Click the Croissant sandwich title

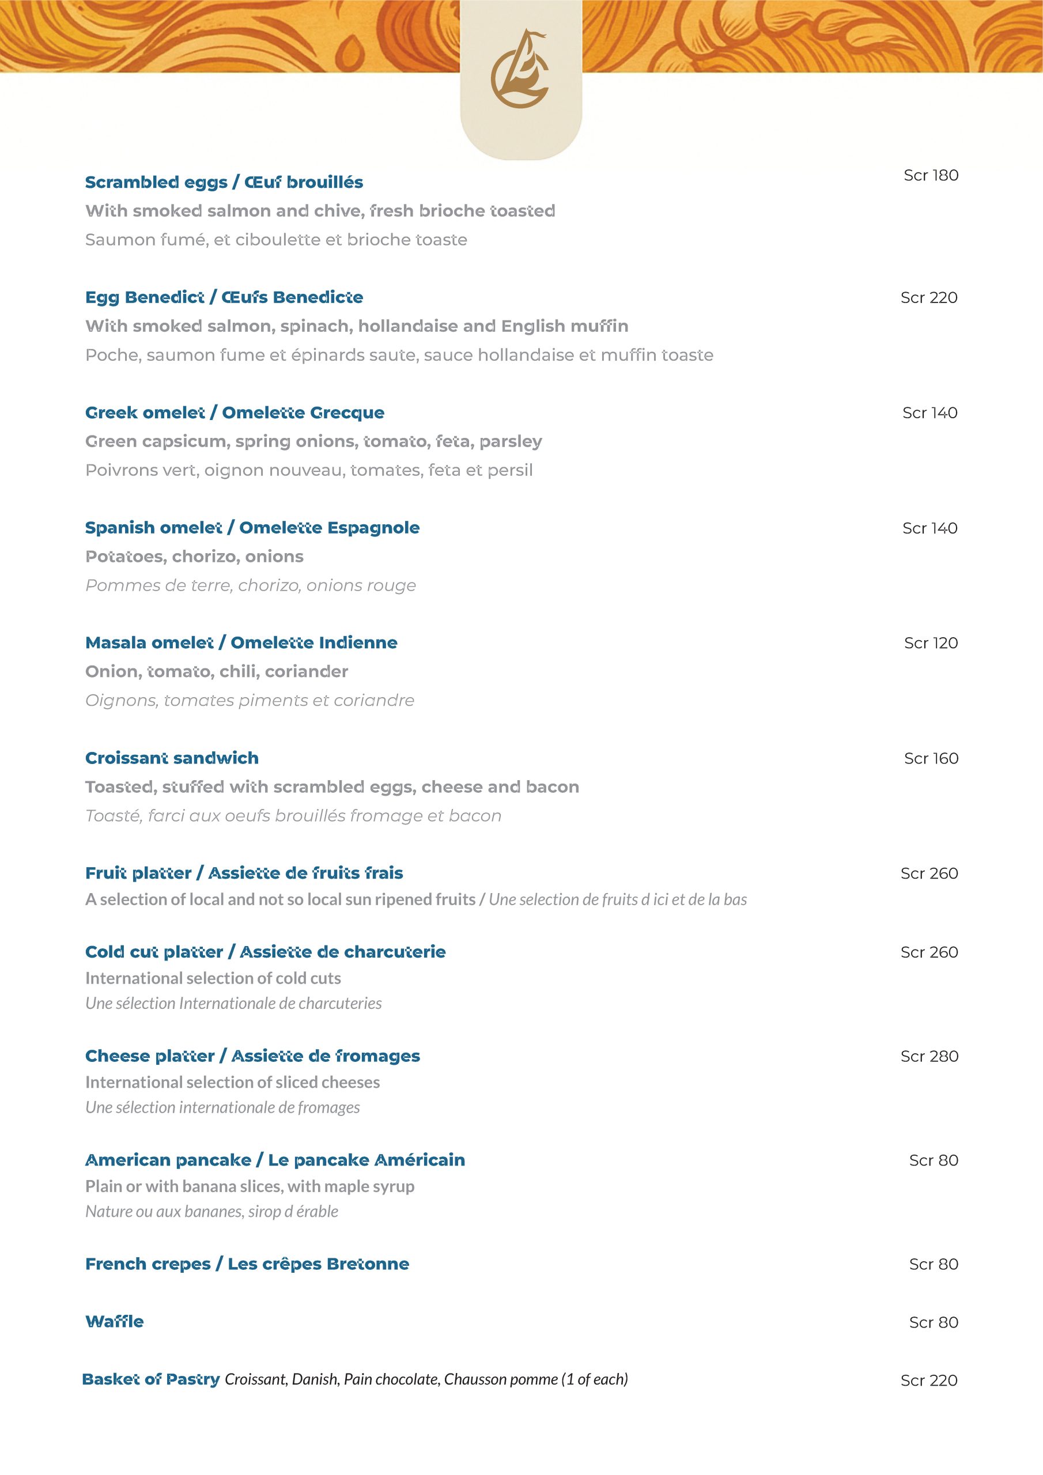(172, 758)
